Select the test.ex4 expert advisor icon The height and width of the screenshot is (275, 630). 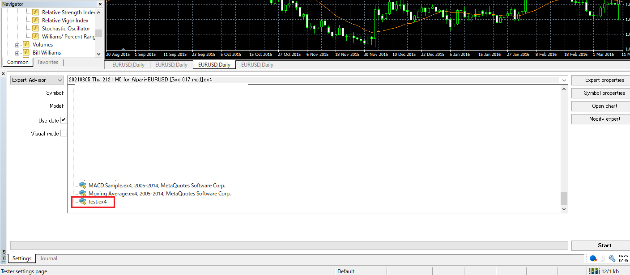[82, 202]
